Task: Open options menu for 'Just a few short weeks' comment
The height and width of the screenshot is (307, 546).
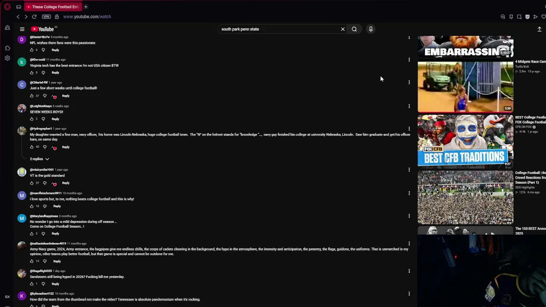Action: coord(409,82)
